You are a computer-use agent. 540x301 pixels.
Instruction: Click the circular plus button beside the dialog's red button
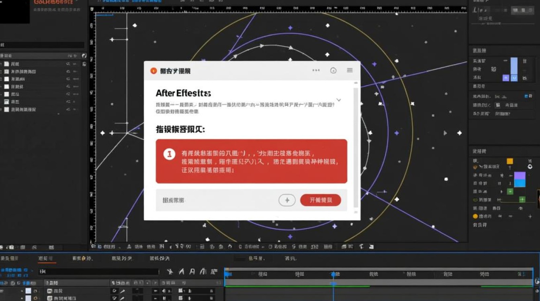coord(287,200)
